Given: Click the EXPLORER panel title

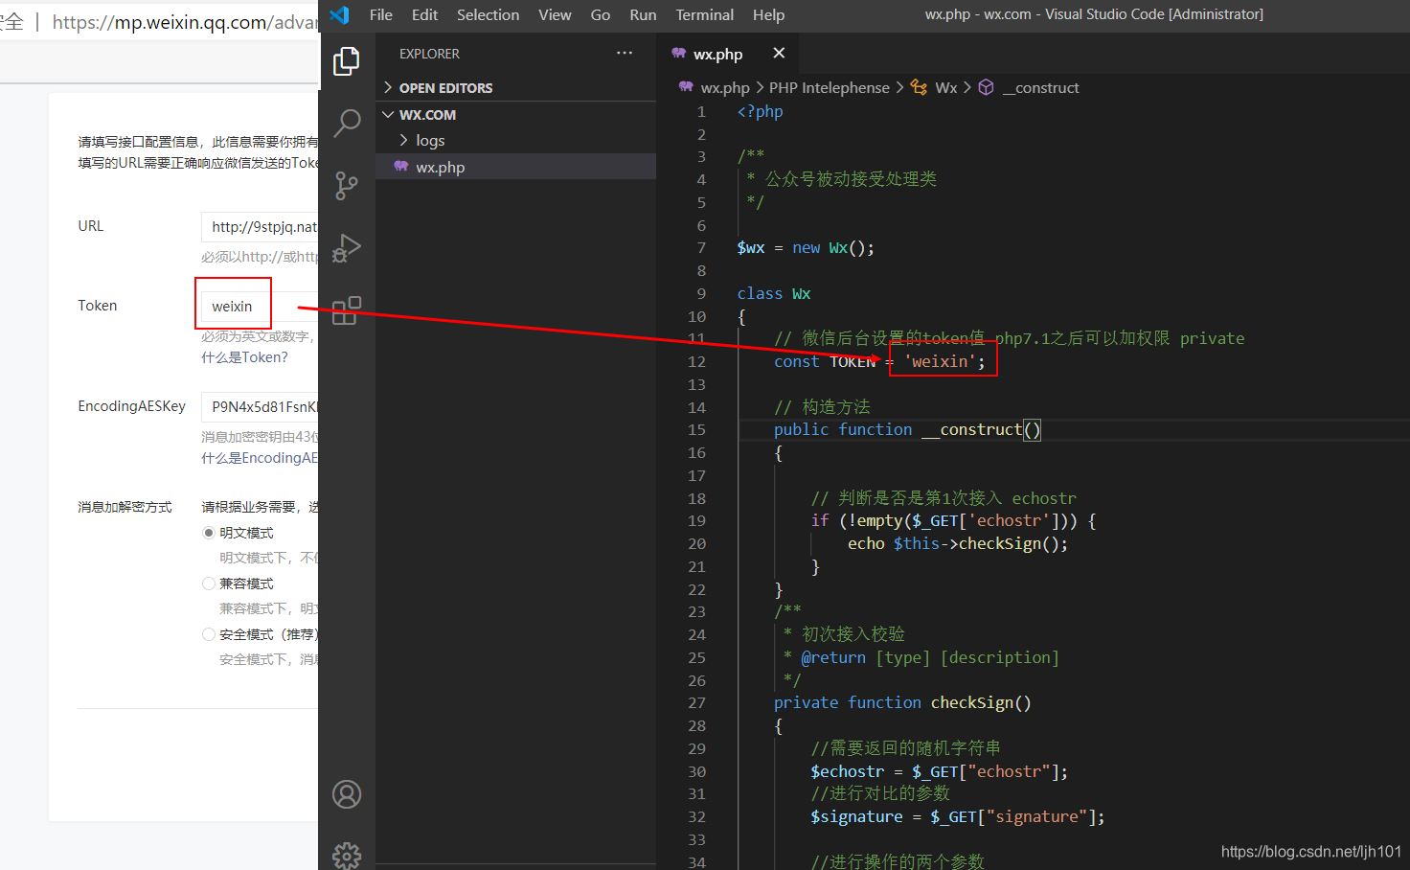Looking at the screenshot, I should click(429, 54).
